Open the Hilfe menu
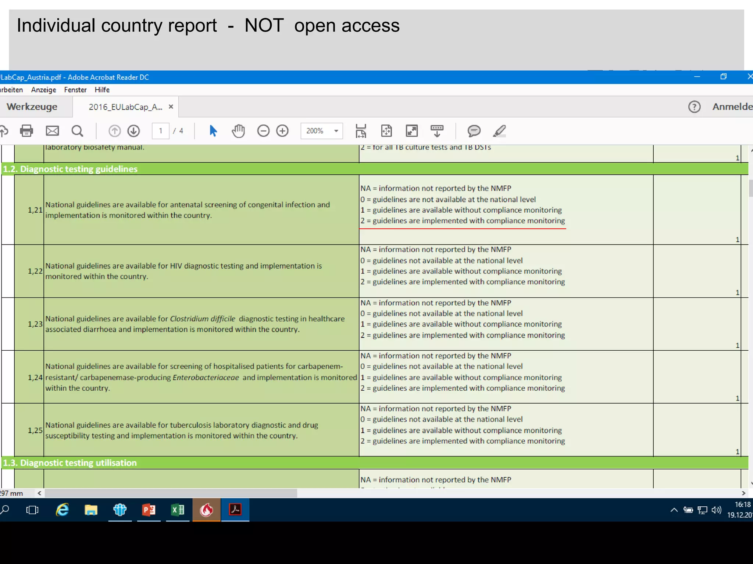This screenshot has width=753, height=564. (x=102, y=90)
